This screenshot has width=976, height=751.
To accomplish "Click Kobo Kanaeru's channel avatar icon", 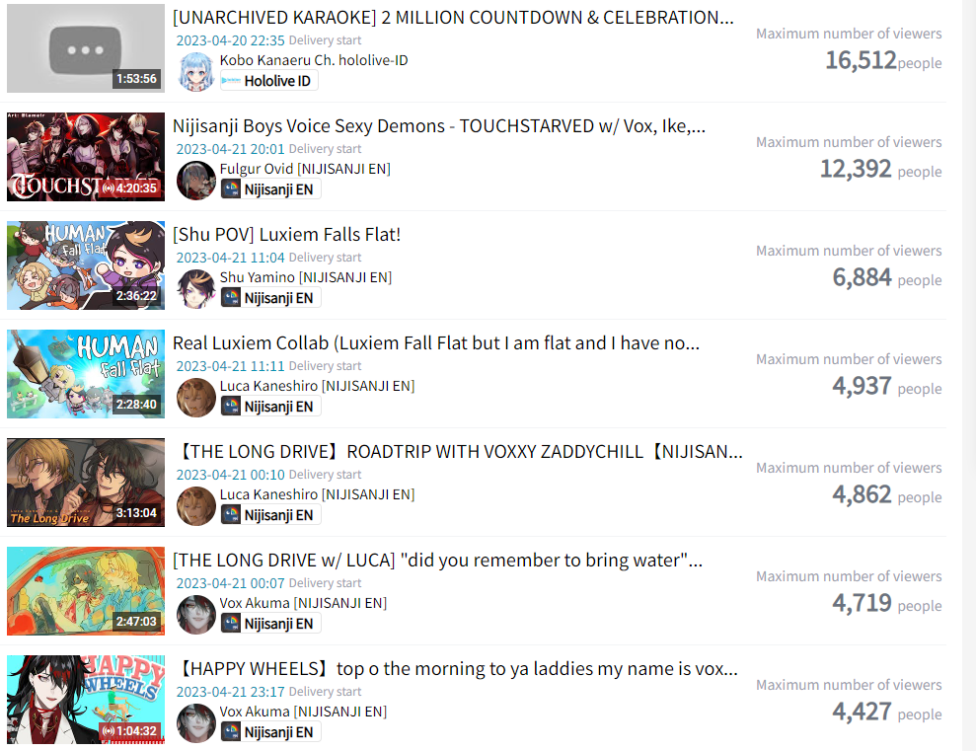I will [x=196, y=72].
